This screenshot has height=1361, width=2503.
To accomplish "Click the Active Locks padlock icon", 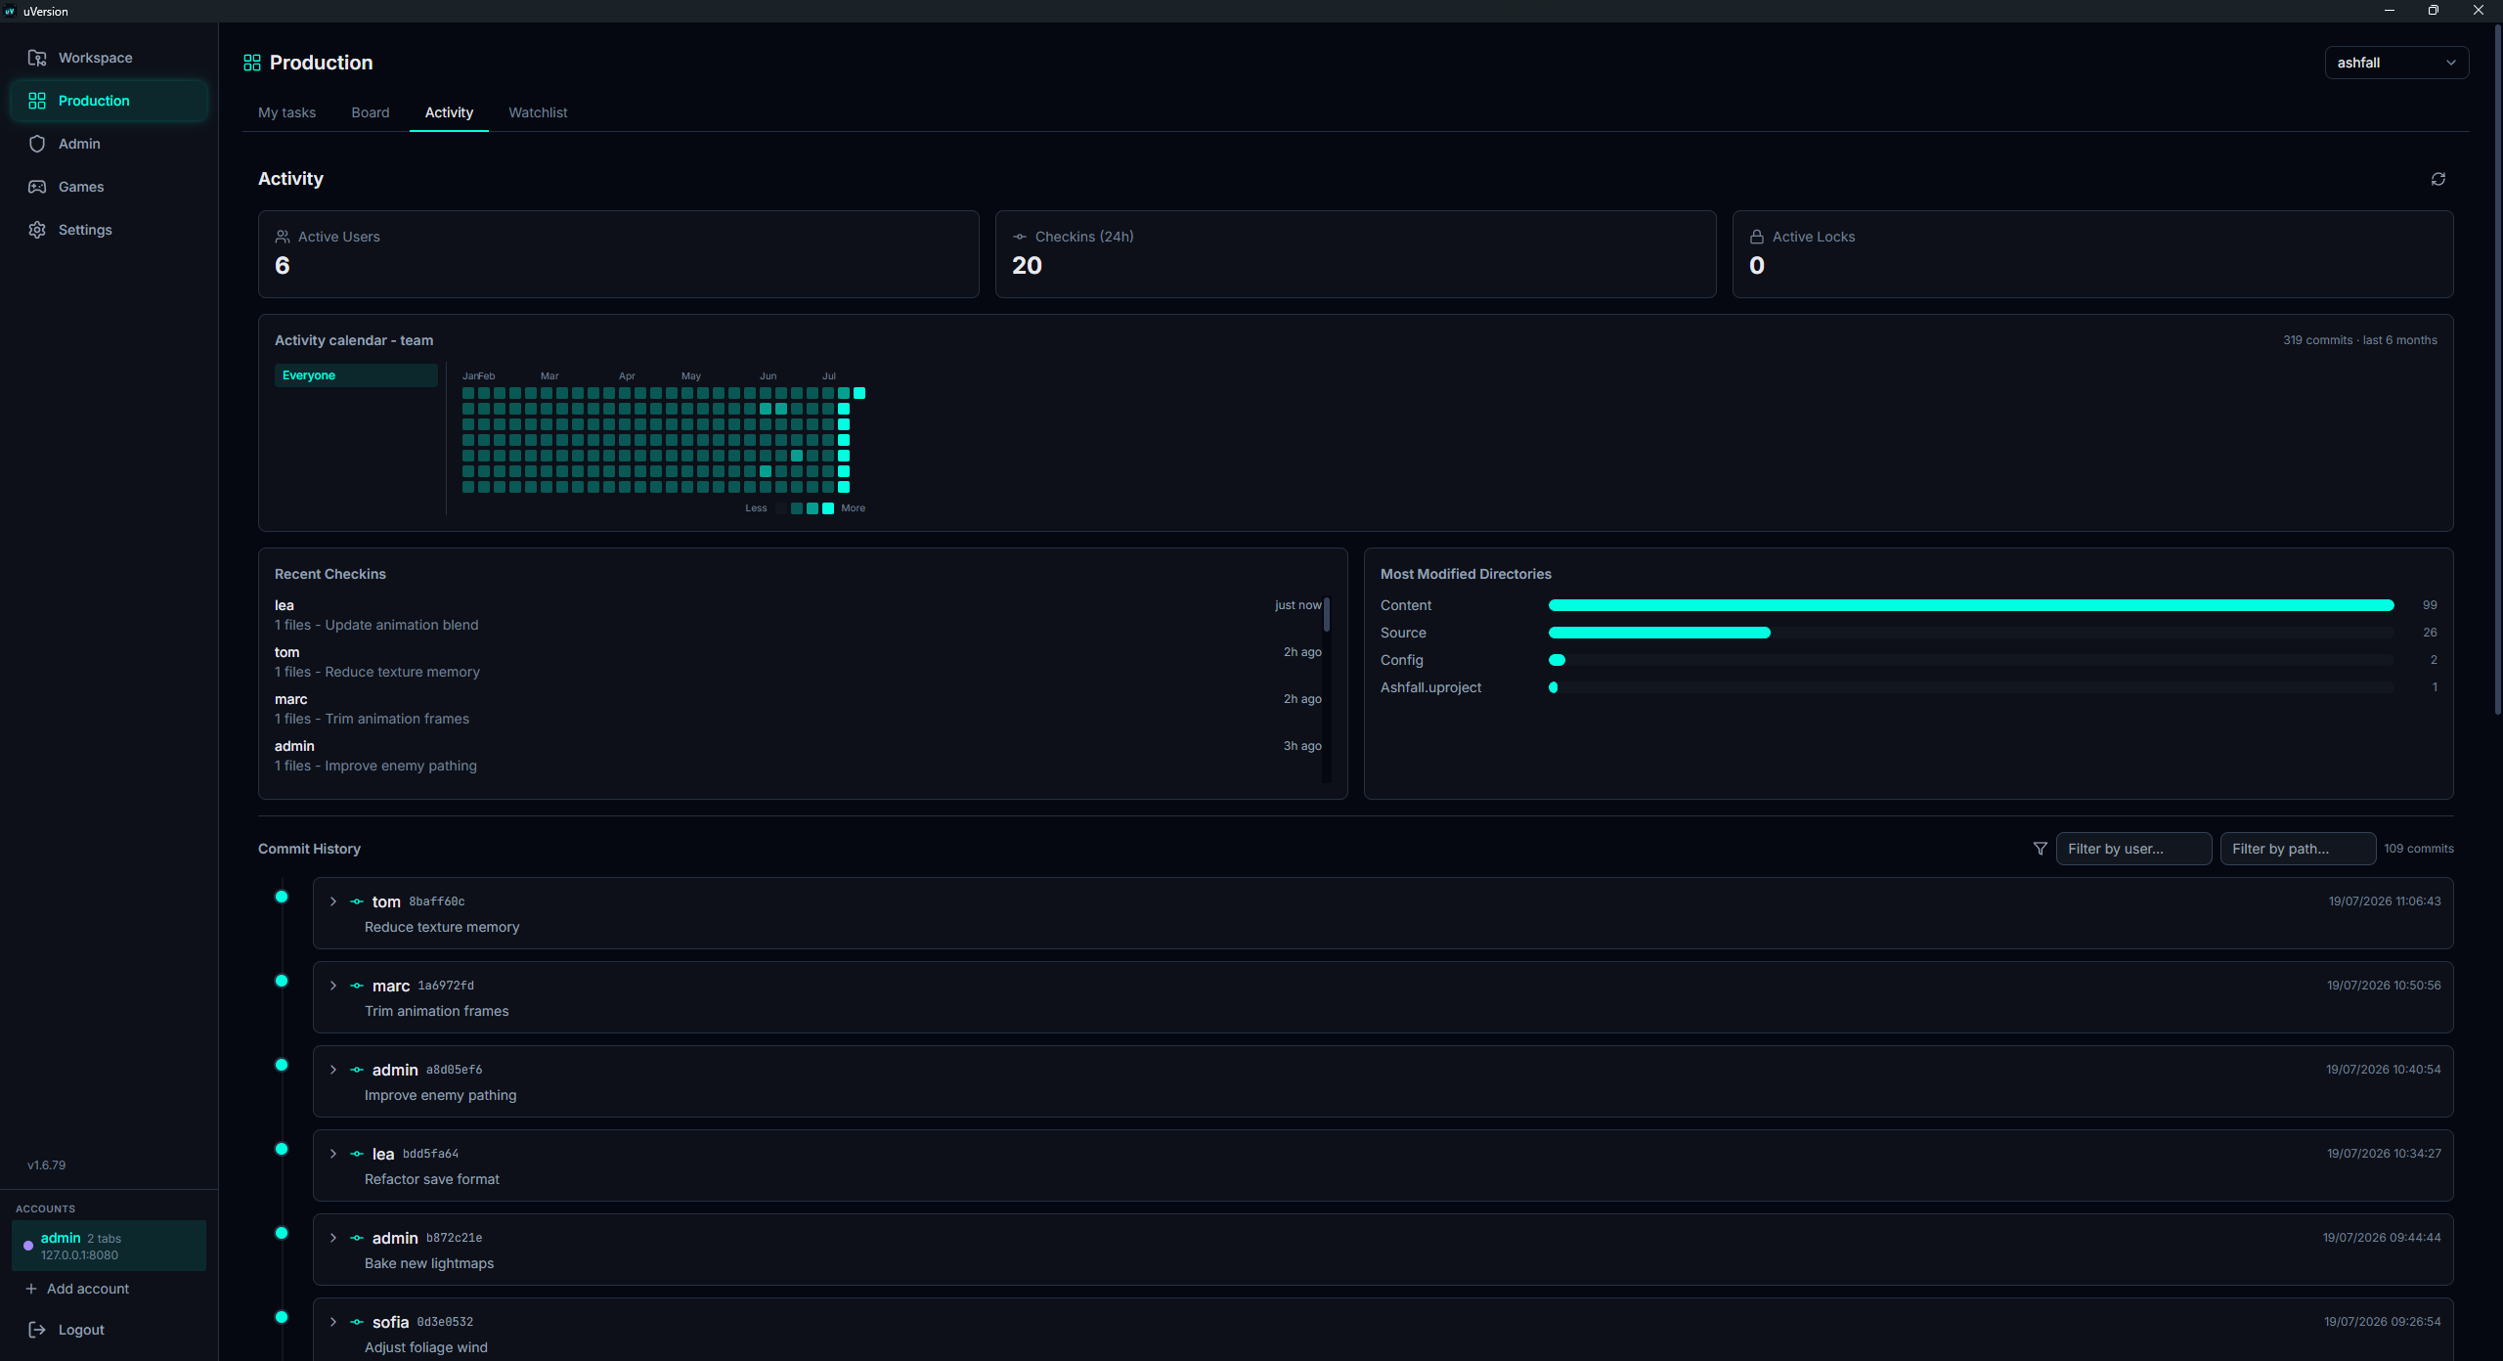I will (x=1757, y=237).
